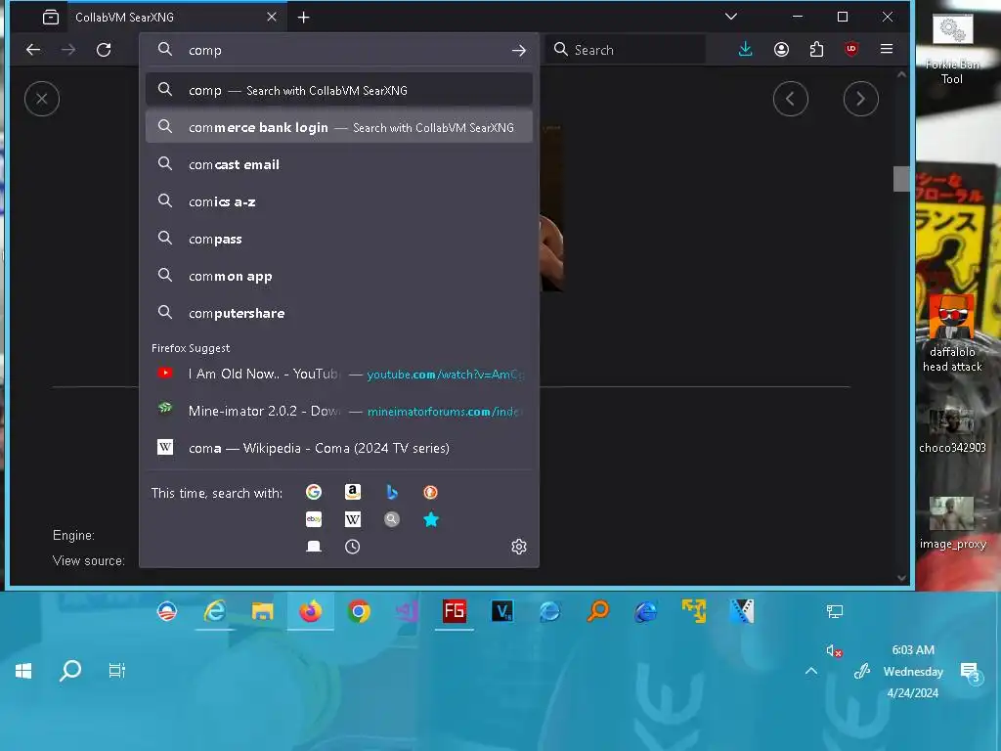
Task: Open the orange magnifier app in taskbar
Action: tap(598, 612)
